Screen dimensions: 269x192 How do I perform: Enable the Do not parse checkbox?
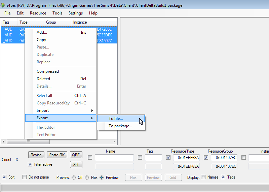[24, 177]
